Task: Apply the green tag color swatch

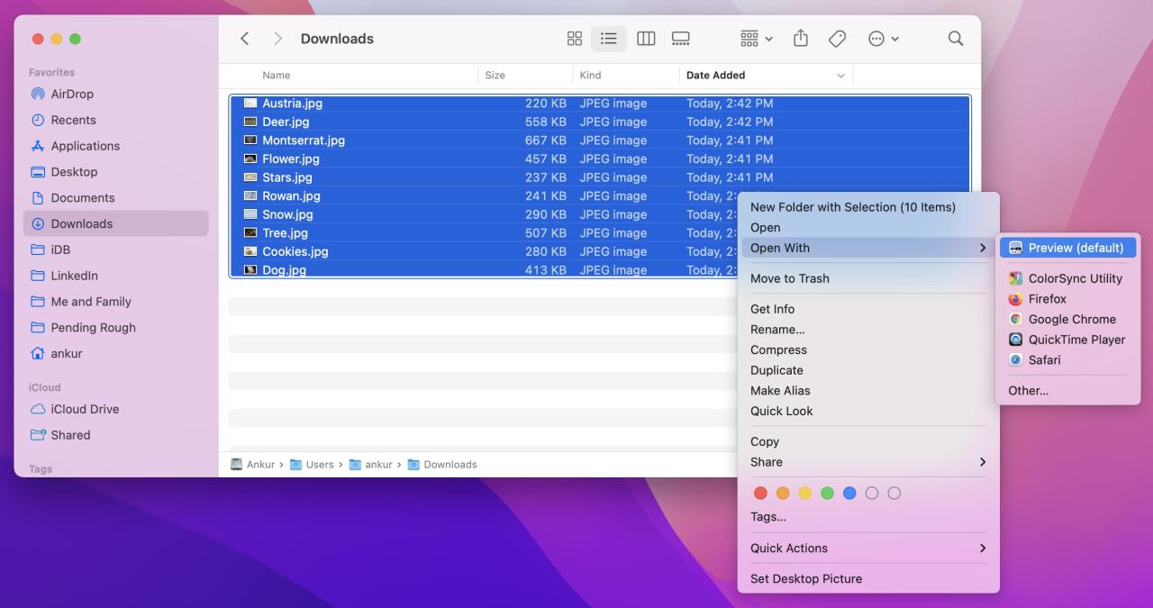Action: point(827,493)
